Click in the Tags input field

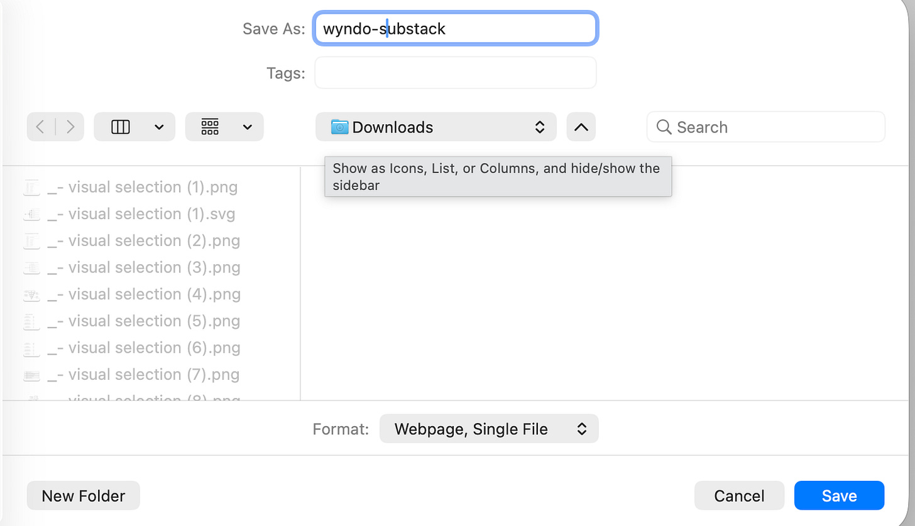click(x=456, y=73)
